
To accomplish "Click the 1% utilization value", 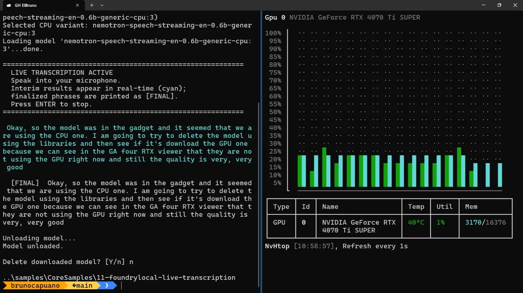I will click(x=441, y=222).
